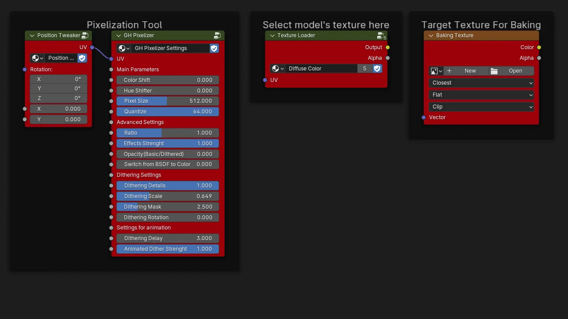
Task: Click the datablock icon next to GH Pixelizer Settings
Action: (122, 48)
